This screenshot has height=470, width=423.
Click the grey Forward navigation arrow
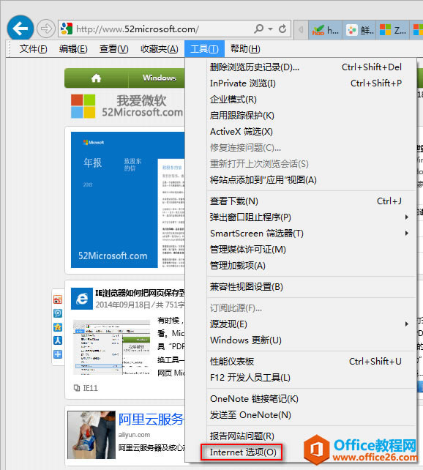coord(46,29)
